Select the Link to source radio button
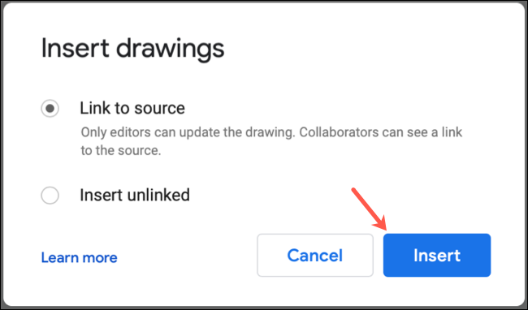Screen dimensions: 528x310 [50, 108]
